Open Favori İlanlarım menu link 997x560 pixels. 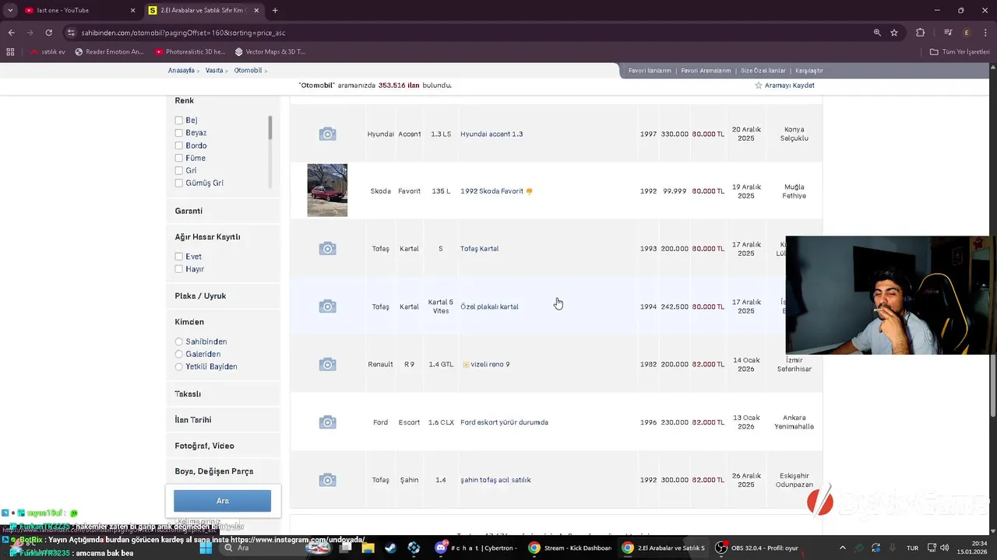(x=650, y=71)
